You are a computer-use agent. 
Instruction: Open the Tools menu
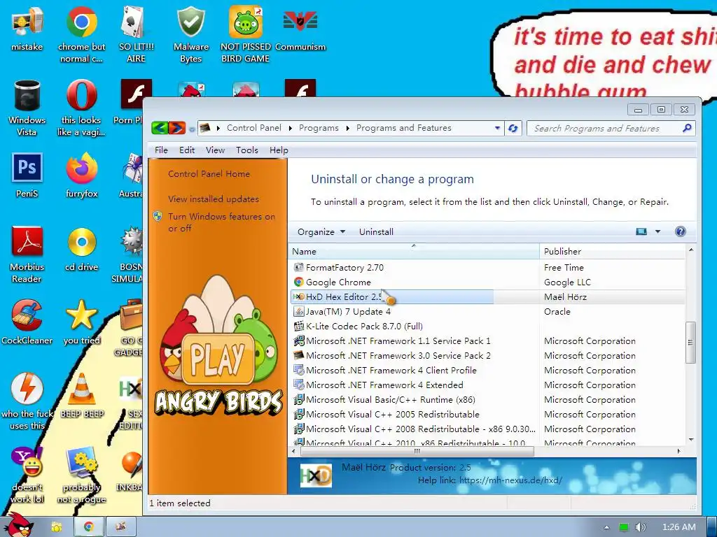tap(247, 150)
